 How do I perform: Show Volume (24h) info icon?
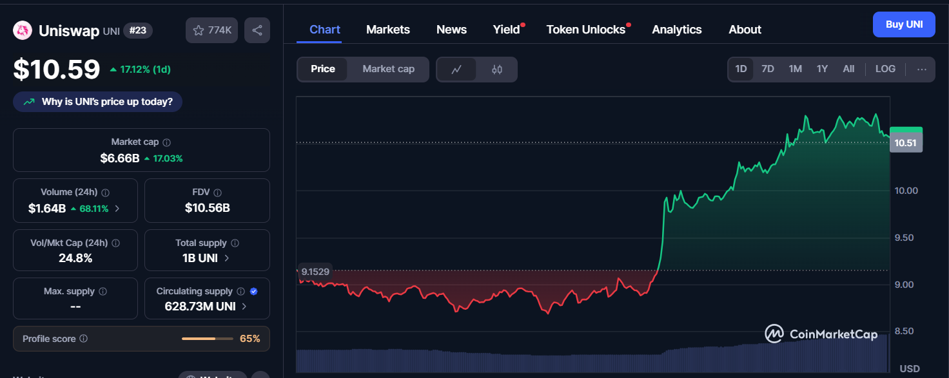(106, 193)
